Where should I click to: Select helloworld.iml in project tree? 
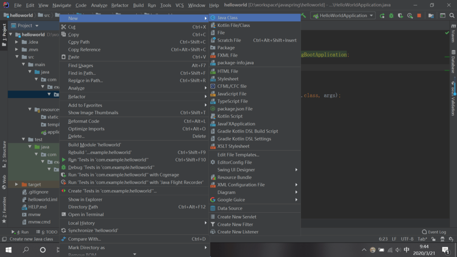click(42, 199)
